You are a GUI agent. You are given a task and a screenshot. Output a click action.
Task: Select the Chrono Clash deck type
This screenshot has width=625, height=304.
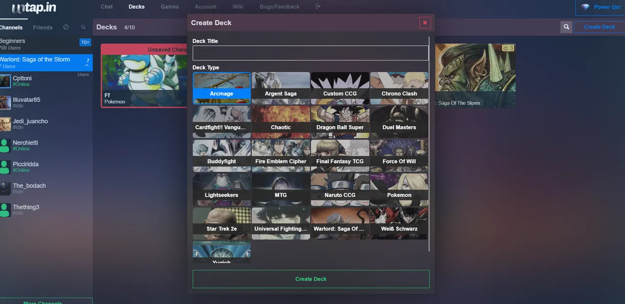(399, 88)
